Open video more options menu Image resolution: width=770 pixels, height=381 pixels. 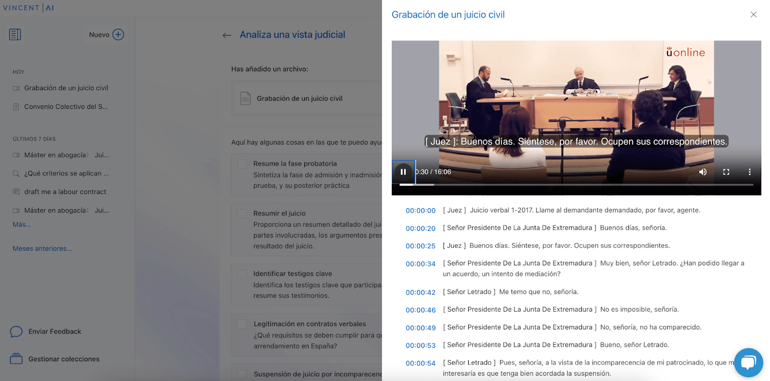(749, 172)
